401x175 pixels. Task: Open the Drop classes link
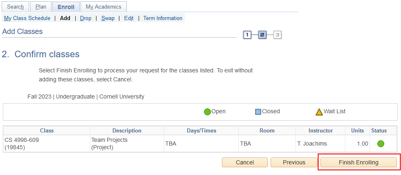click(86, 18)
